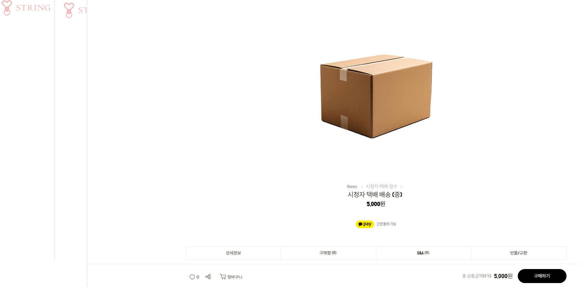
Task: Click the chevron right after Home breadcrumb
Action: tap(362, 187)
